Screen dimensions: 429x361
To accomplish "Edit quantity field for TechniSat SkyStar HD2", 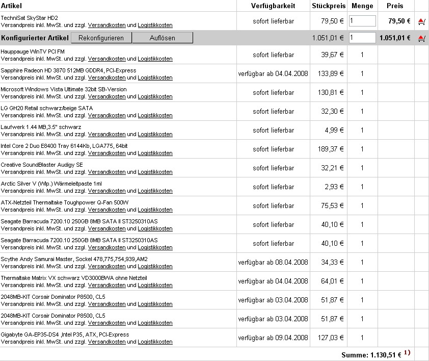I will point(362,21).
